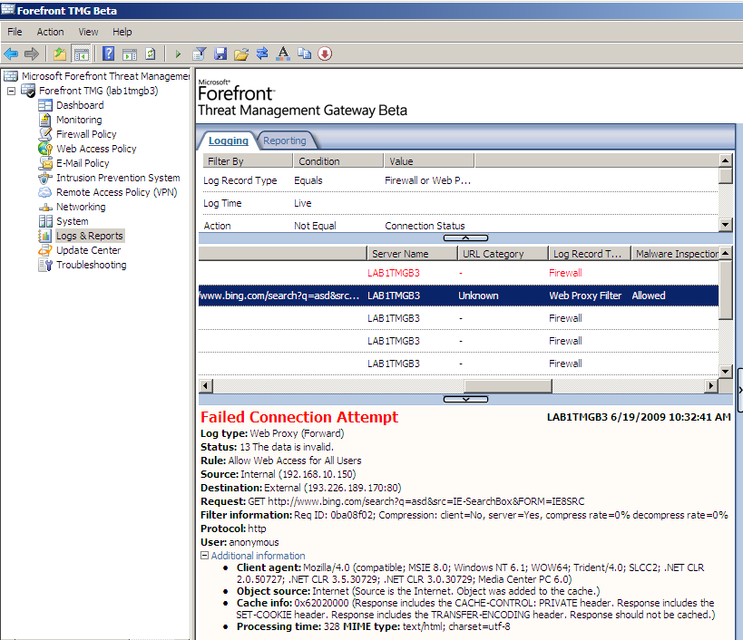Open the Action menu
The height and width of the screenshot is (640, 743).
click(x=50, y=32)
